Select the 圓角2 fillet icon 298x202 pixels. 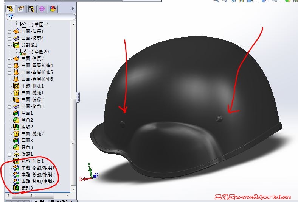(x=16, y=120)
